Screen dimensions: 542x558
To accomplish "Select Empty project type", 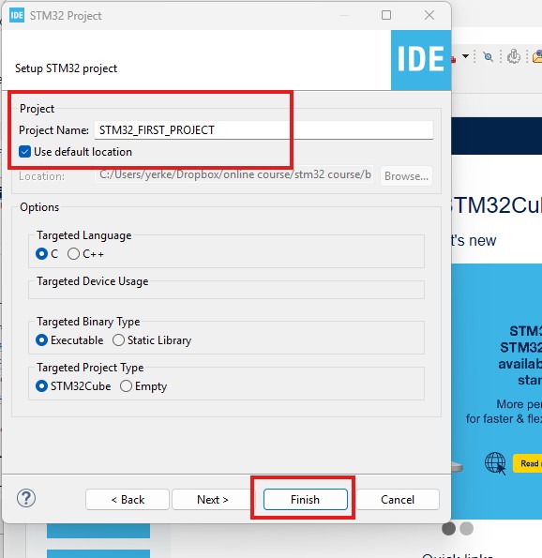I will click(x=126, y=386).
